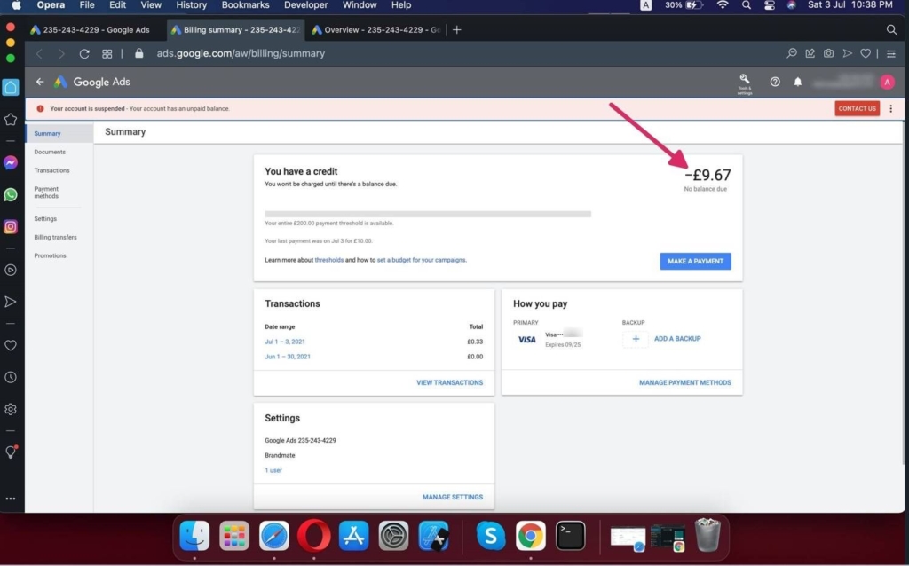This screenshot has width=909, height=566.
Task: Open the account avatar menu
Action: pyautogui.click(x=887, y=82)
